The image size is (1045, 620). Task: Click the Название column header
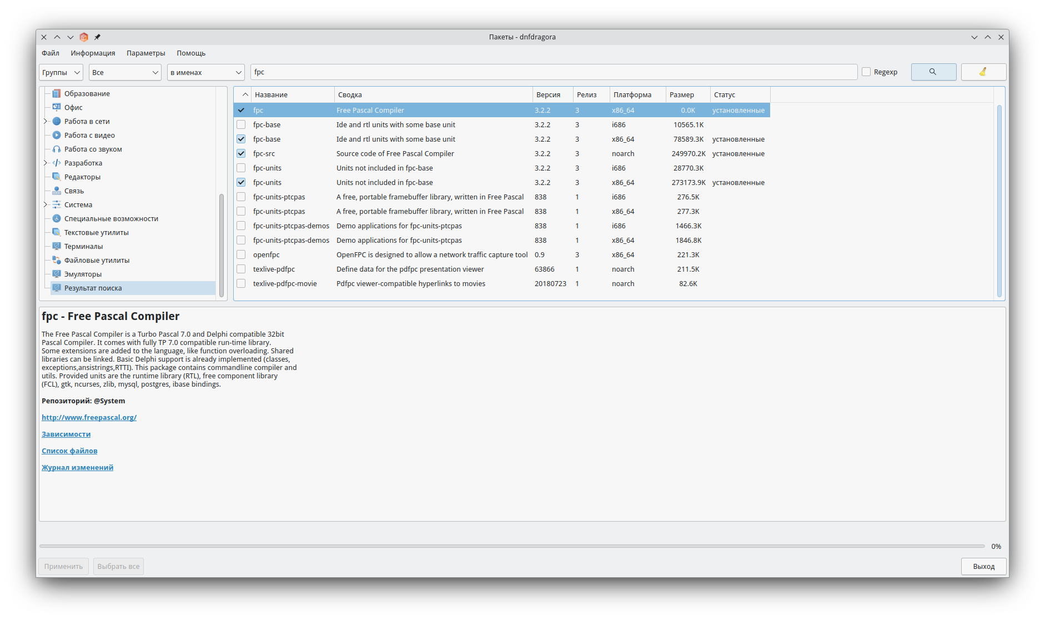[x=293, y=94]
